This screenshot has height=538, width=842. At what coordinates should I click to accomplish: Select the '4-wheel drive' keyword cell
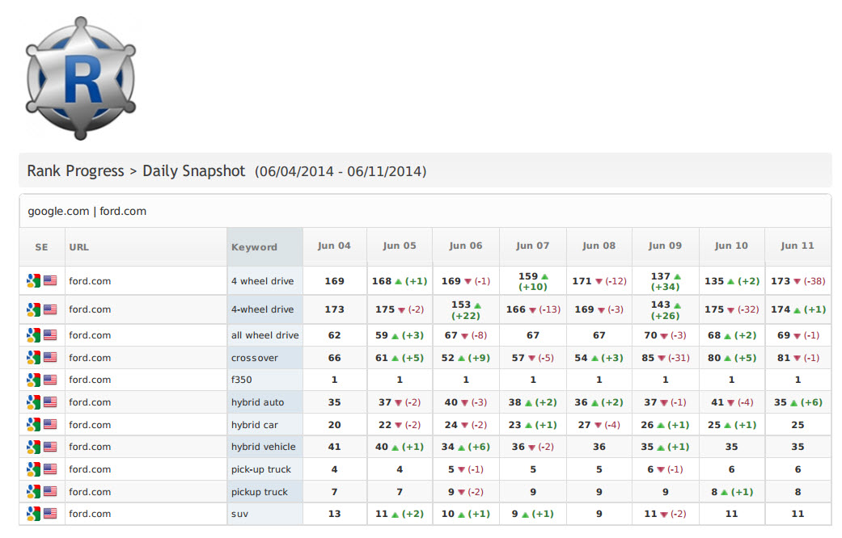click(264, 309)
